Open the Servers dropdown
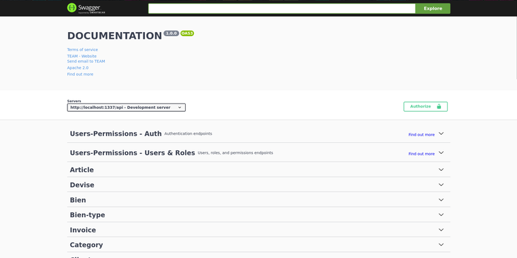The width and height of the screenshot is (517, 258). (127, 108)
